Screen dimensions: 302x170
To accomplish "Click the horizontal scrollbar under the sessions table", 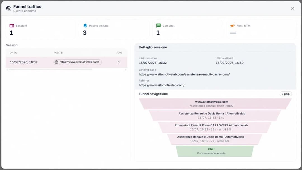I will pos(50,69).
